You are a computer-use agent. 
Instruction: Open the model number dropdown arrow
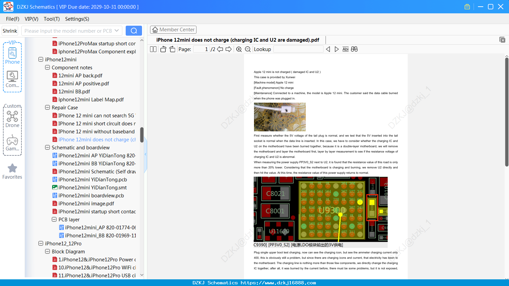coord(117,31)
